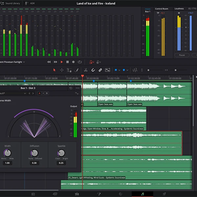Open the plugin three-dot options menu

pos(77,88)
